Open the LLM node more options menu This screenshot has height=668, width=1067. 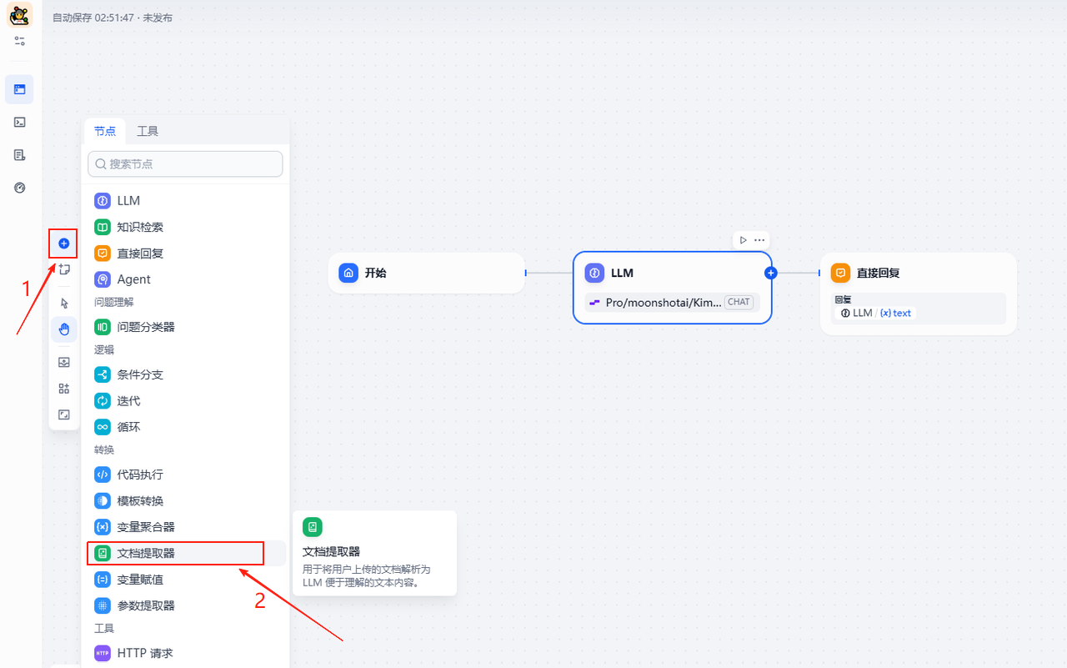(x=759, y=240)
